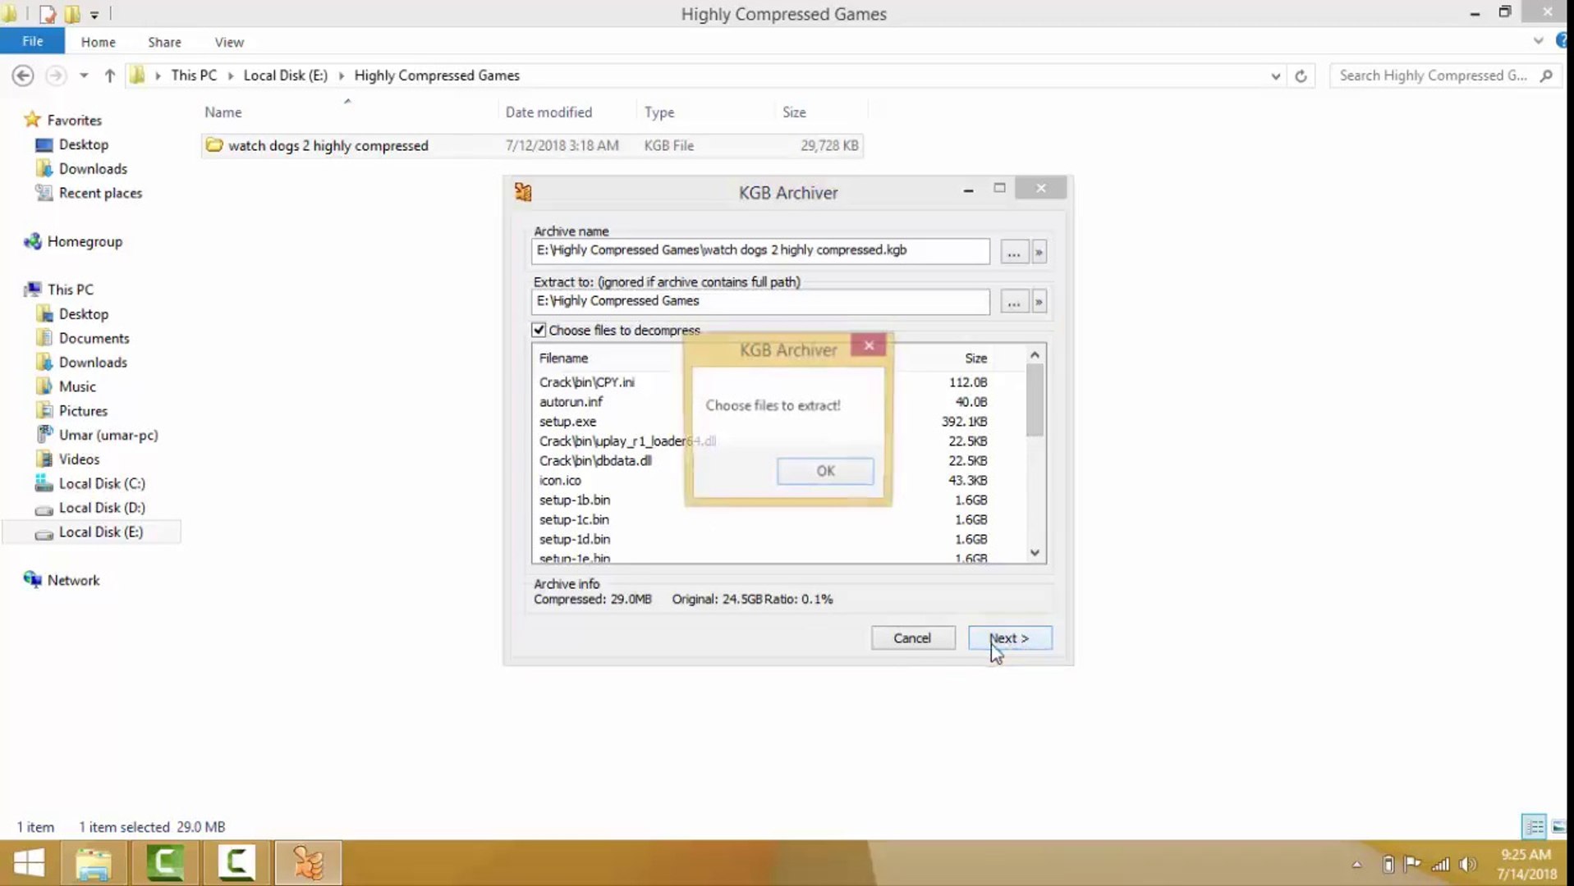Screen dimensions: 1574x886
Task: Open Homegroup in the navigation pane
Action: click(x=85, y=242)
